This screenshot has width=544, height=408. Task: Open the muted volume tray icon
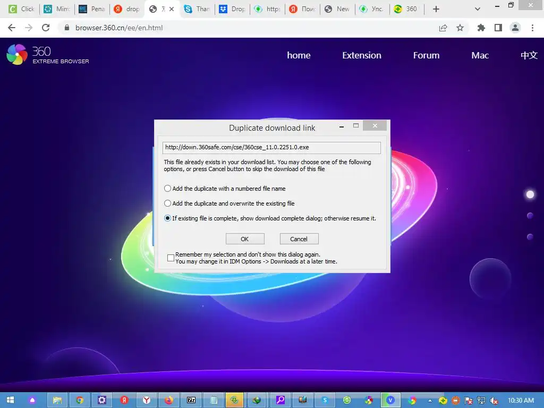pyautogui.click(x=494, y=401)
